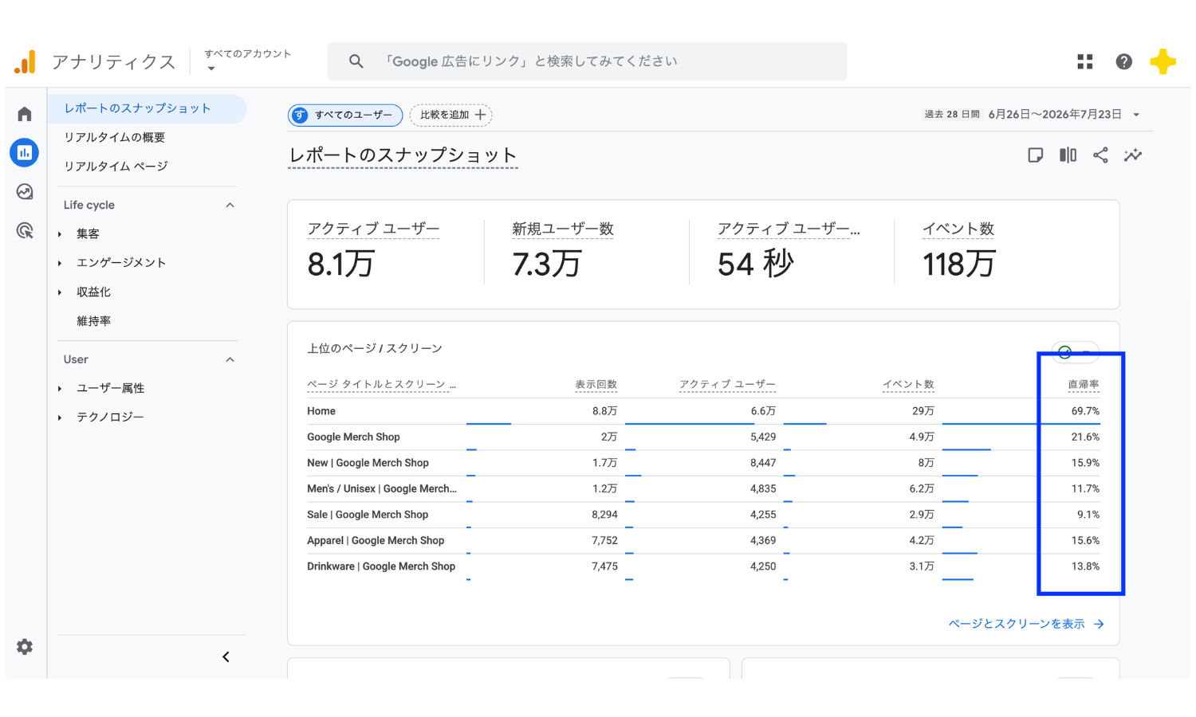
Task: Click in the search field
Action: pos(588,61)
